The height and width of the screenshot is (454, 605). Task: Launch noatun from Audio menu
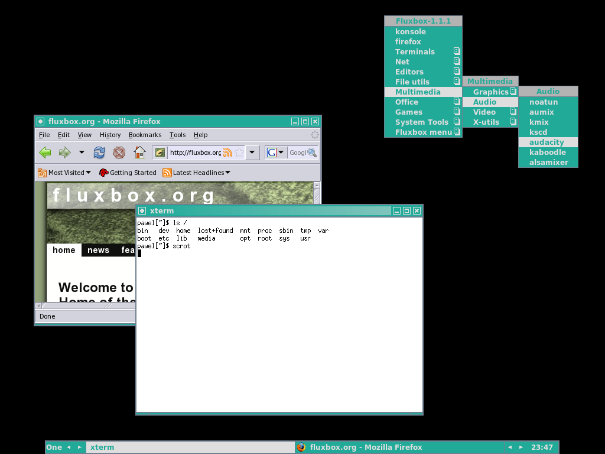548,102
